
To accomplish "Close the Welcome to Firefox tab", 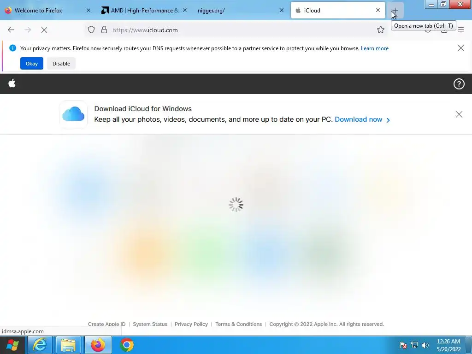I will click(88, 10).
